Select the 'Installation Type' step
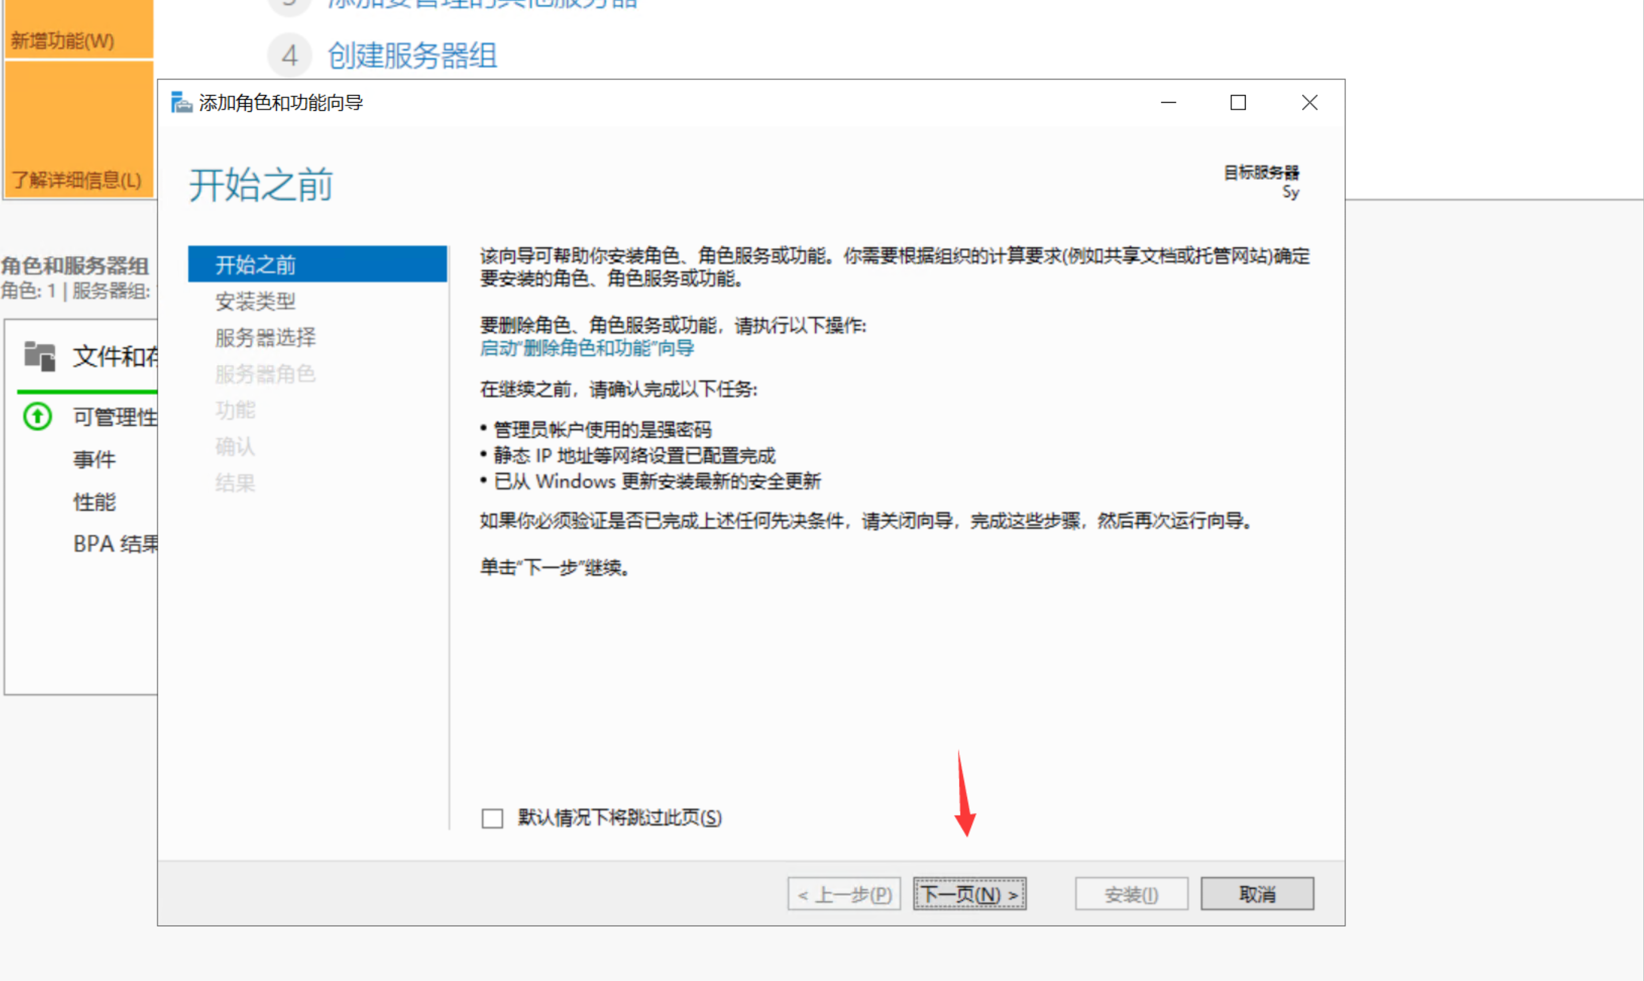Image resolution: width=1644 pixels, height=981 pixels. click(255, 302)
